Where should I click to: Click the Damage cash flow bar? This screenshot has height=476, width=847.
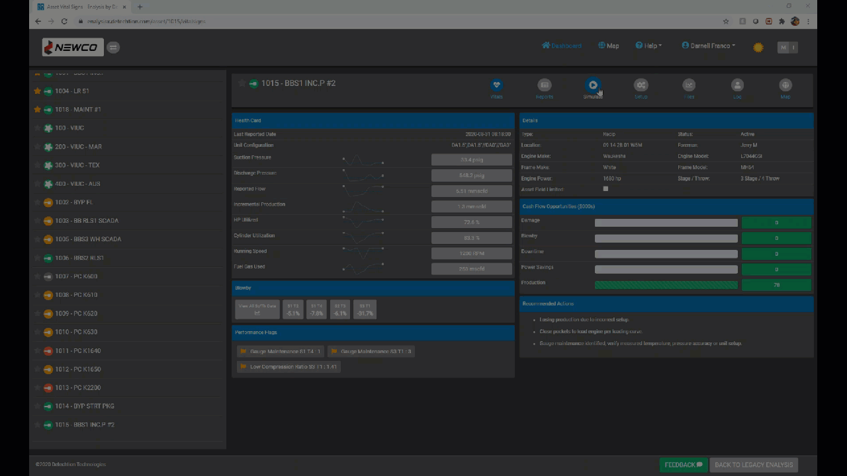click(x=666, y=223)
